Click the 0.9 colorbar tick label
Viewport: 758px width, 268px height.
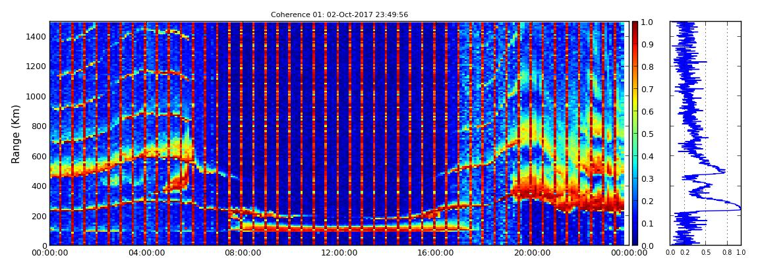647,44
